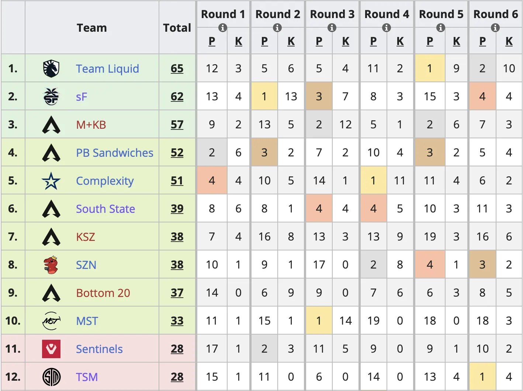Screen dimensions: 523x391
Task: Click the TSM team logo icon
Action: pyautogui.click(x=51, y=377)
